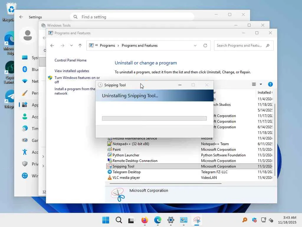Select the Paint program row
The height and width of the screenshot is (227, 302).
189,149
